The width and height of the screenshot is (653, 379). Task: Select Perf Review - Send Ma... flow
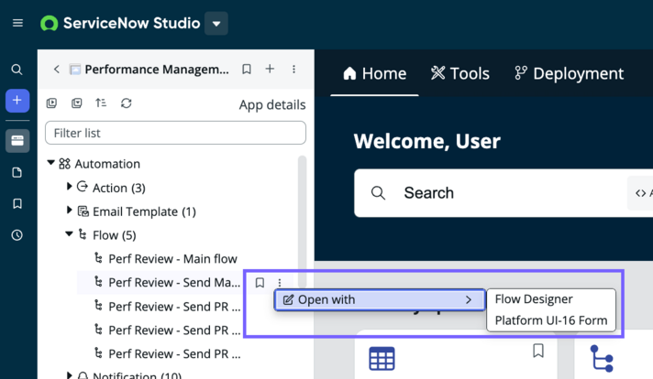174,283
